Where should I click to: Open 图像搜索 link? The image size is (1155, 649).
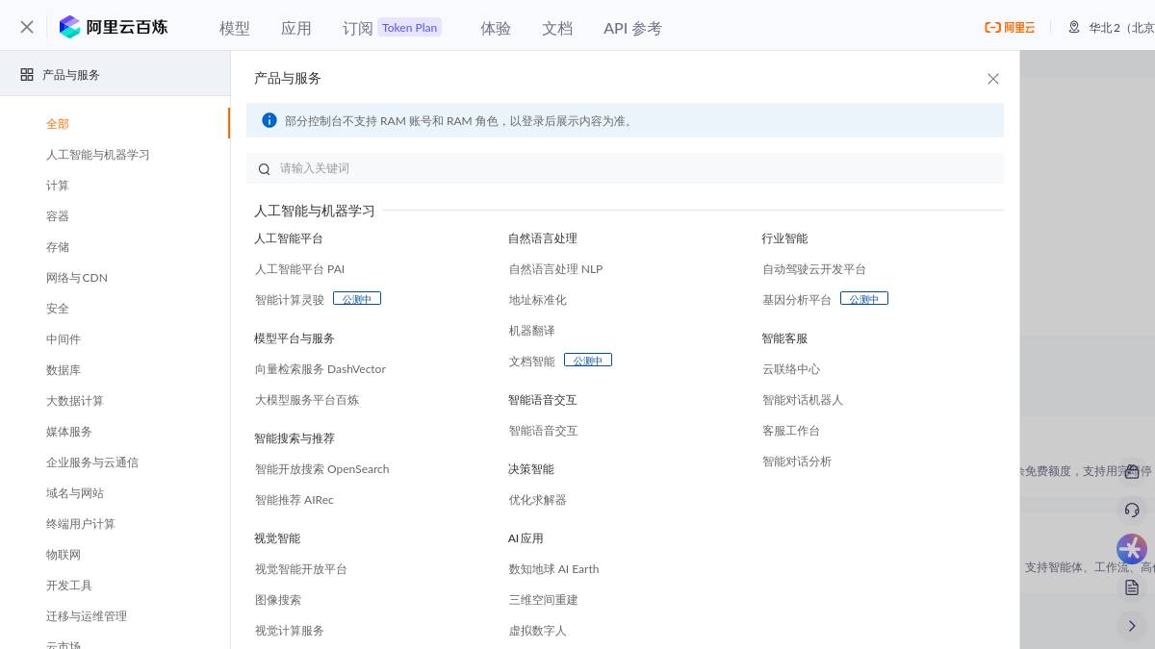coord(278,600)
